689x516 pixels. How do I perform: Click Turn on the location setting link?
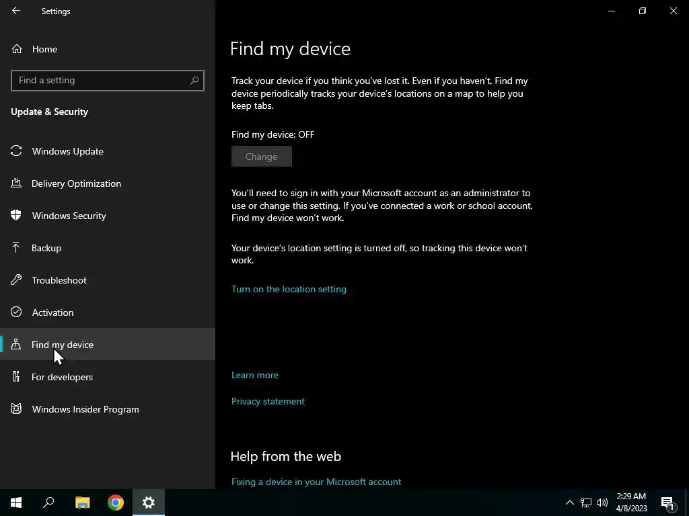289,289
